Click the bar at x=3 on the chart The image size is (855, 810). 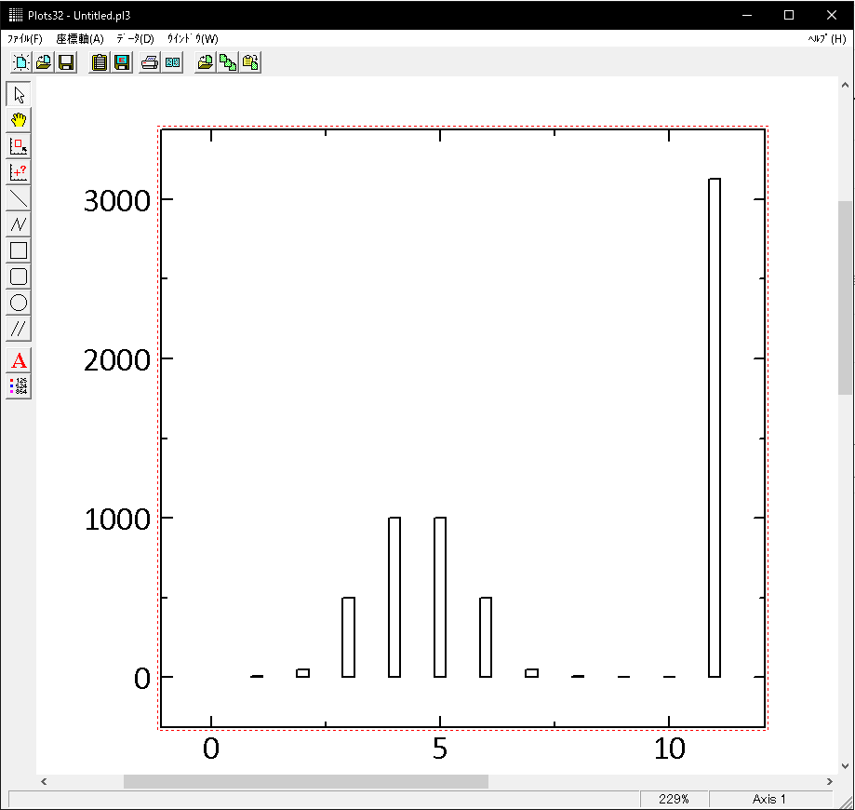pyautogui.click(x=349, y=637)
